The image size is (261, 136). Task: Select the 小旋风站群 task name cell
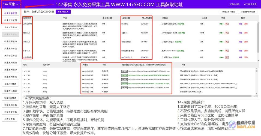pos(27,57)
